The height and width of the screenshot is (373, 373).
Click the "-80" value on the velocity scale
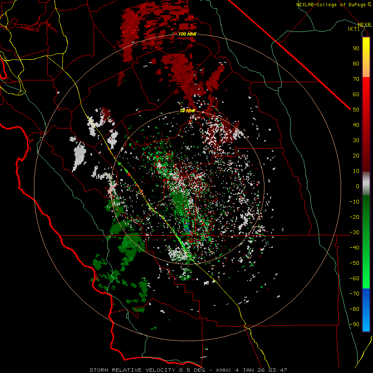[x=354, y=309]
